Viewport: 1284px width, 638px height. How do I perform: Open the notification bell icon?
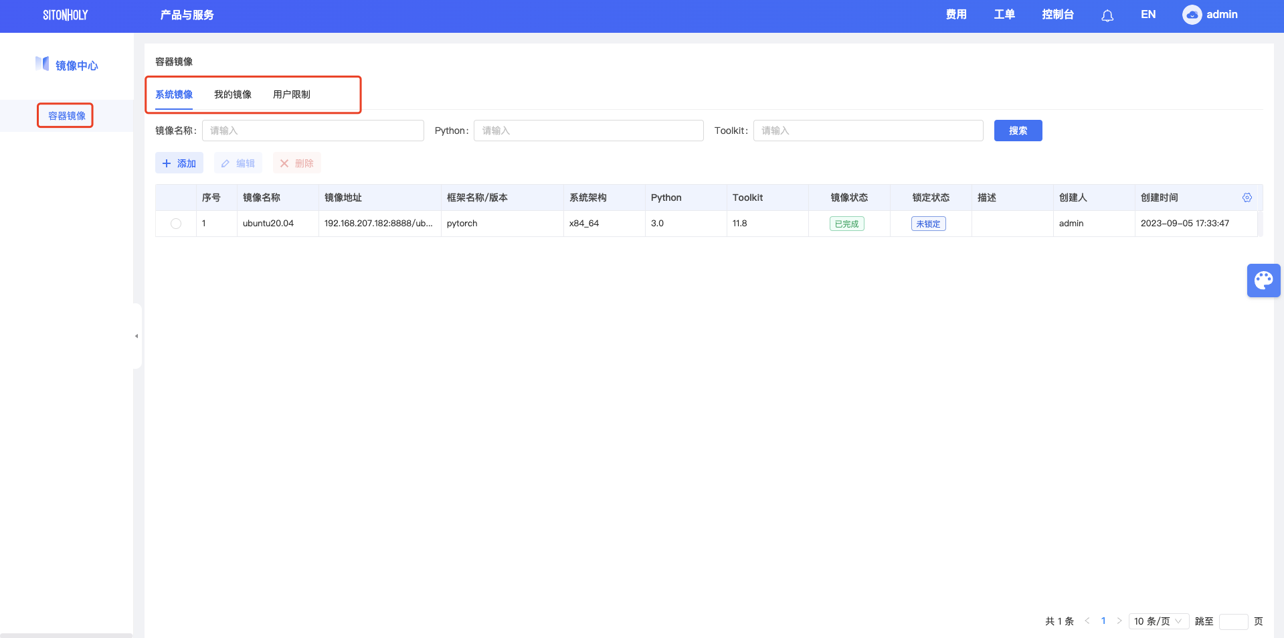pyautogui.click(x=1107, y=15)
